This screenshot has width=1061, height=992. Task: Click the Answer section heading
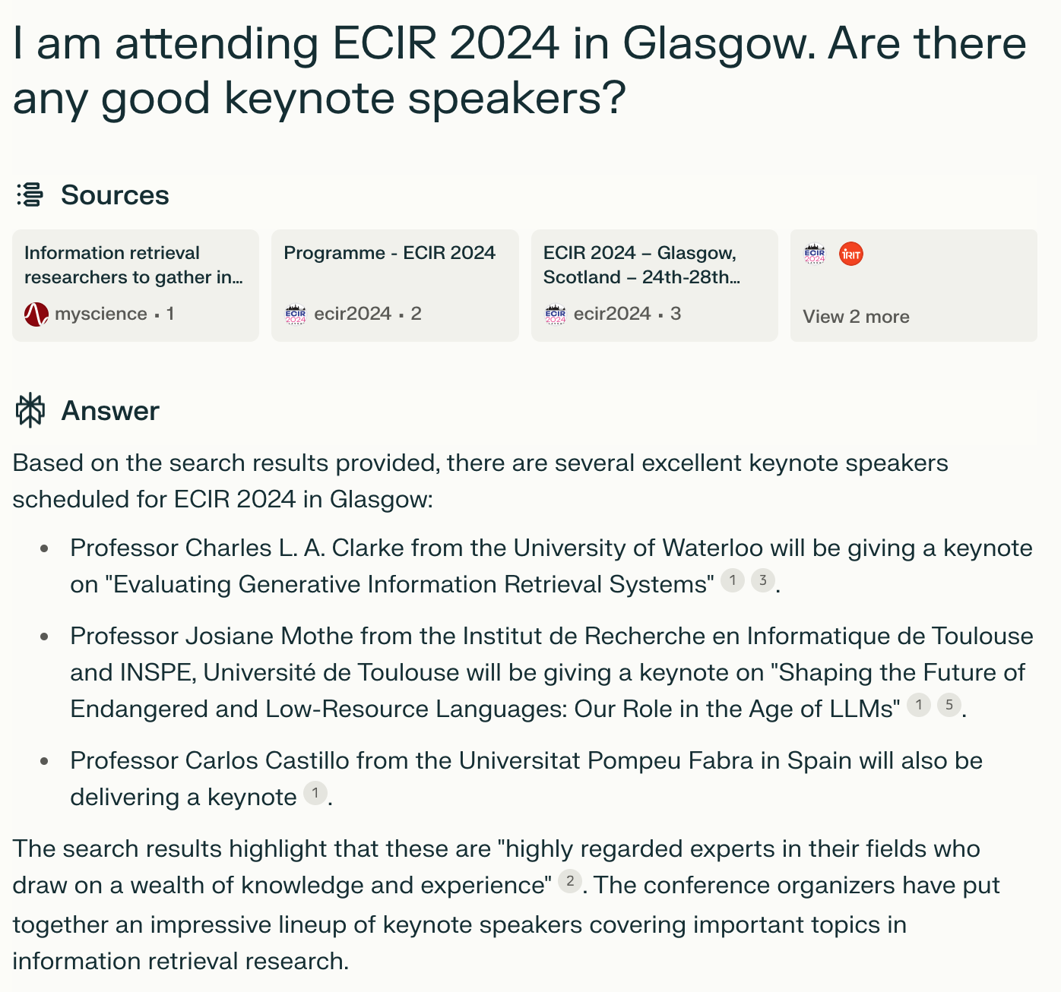click(x=110, y=411)
